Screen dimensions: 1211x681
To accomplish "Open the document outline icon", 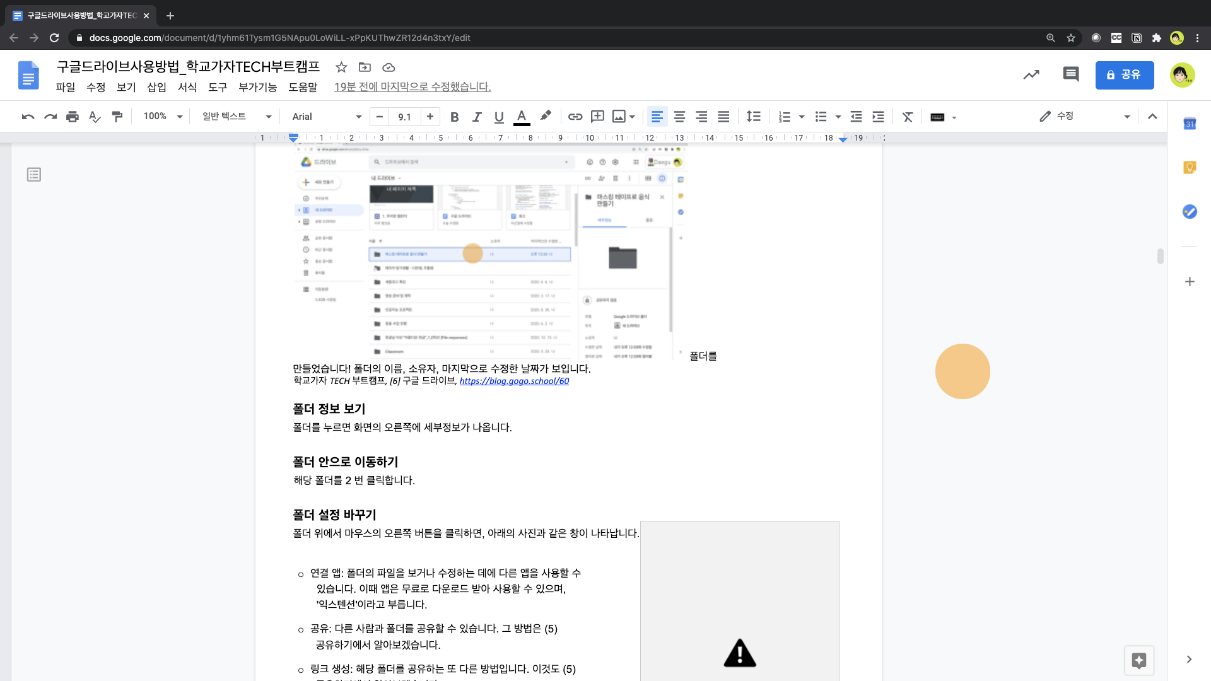I will click(34, 175).
